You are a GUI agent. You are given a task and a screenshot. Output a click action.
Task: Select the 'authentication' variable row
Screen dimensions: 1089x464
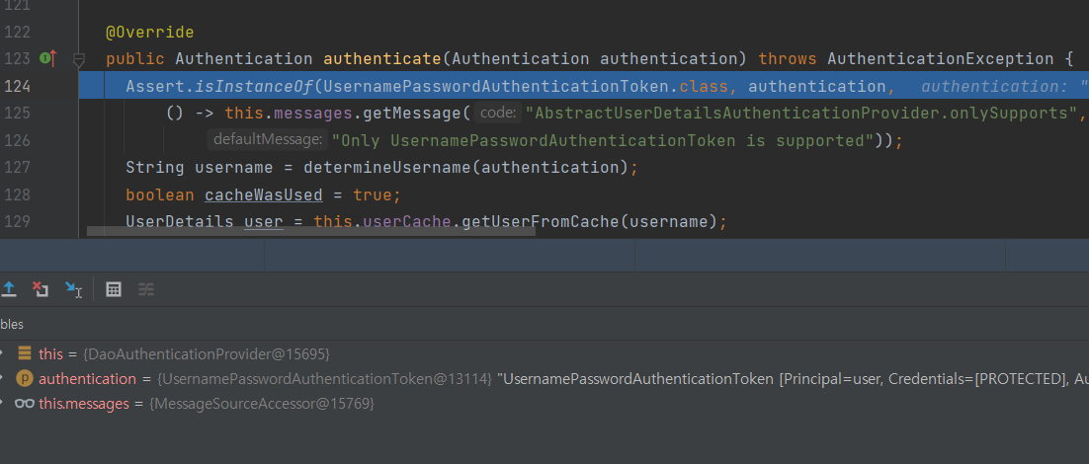[544, 379]
